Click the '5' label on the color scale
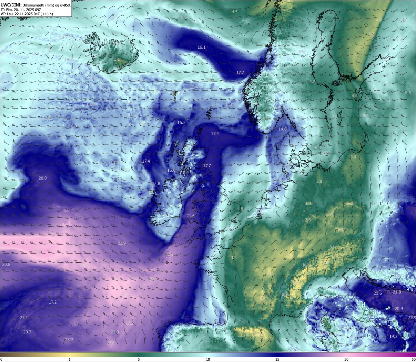This screenshot has width=416, height=362. point(139,359)
